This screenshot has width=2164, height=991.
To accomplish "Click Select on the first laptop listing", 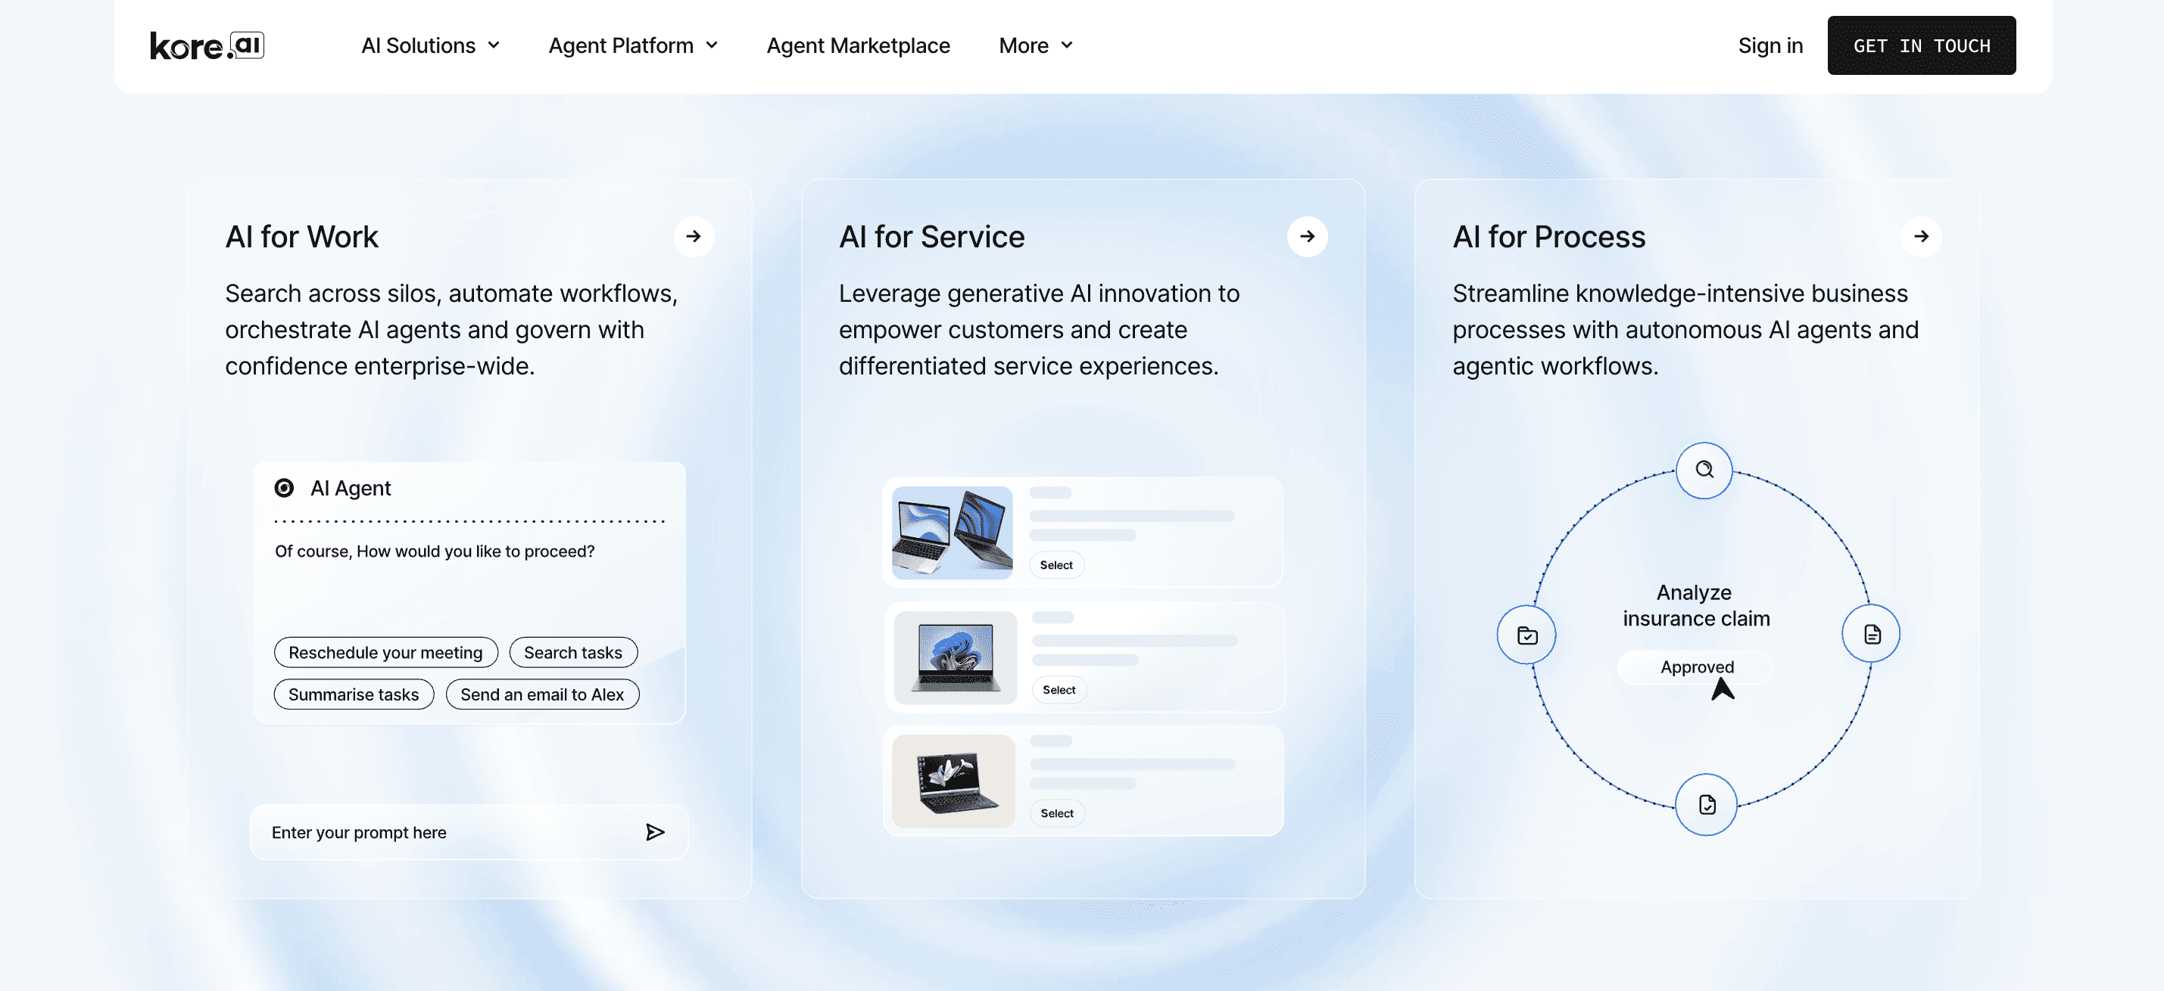I will pyautogui.click(x=1056, y=565).
